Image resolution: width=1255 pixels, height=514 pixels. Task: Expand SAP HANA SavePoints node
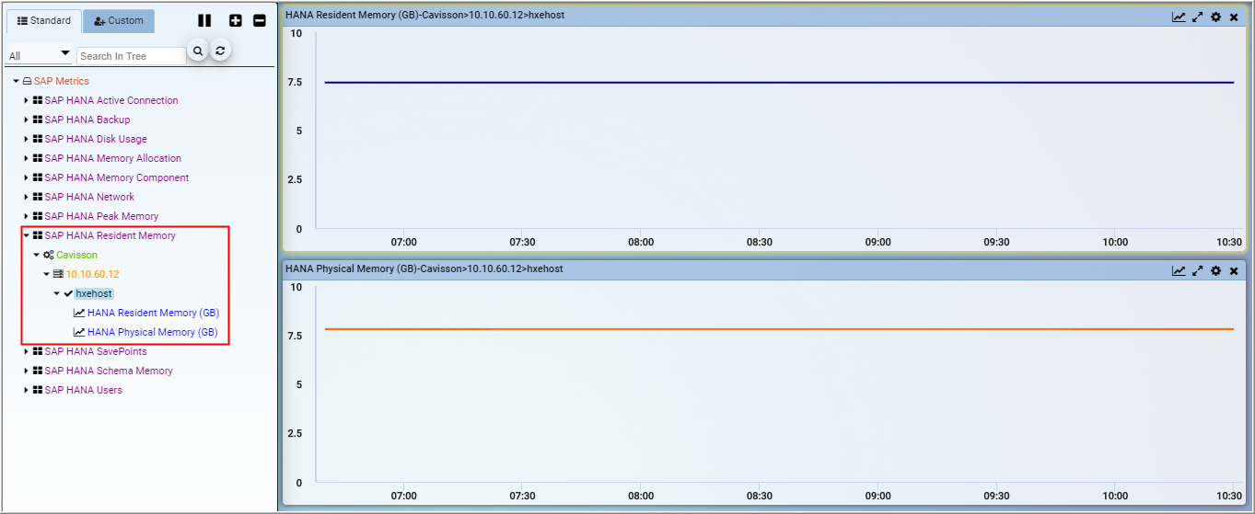[x=27, y=351]
